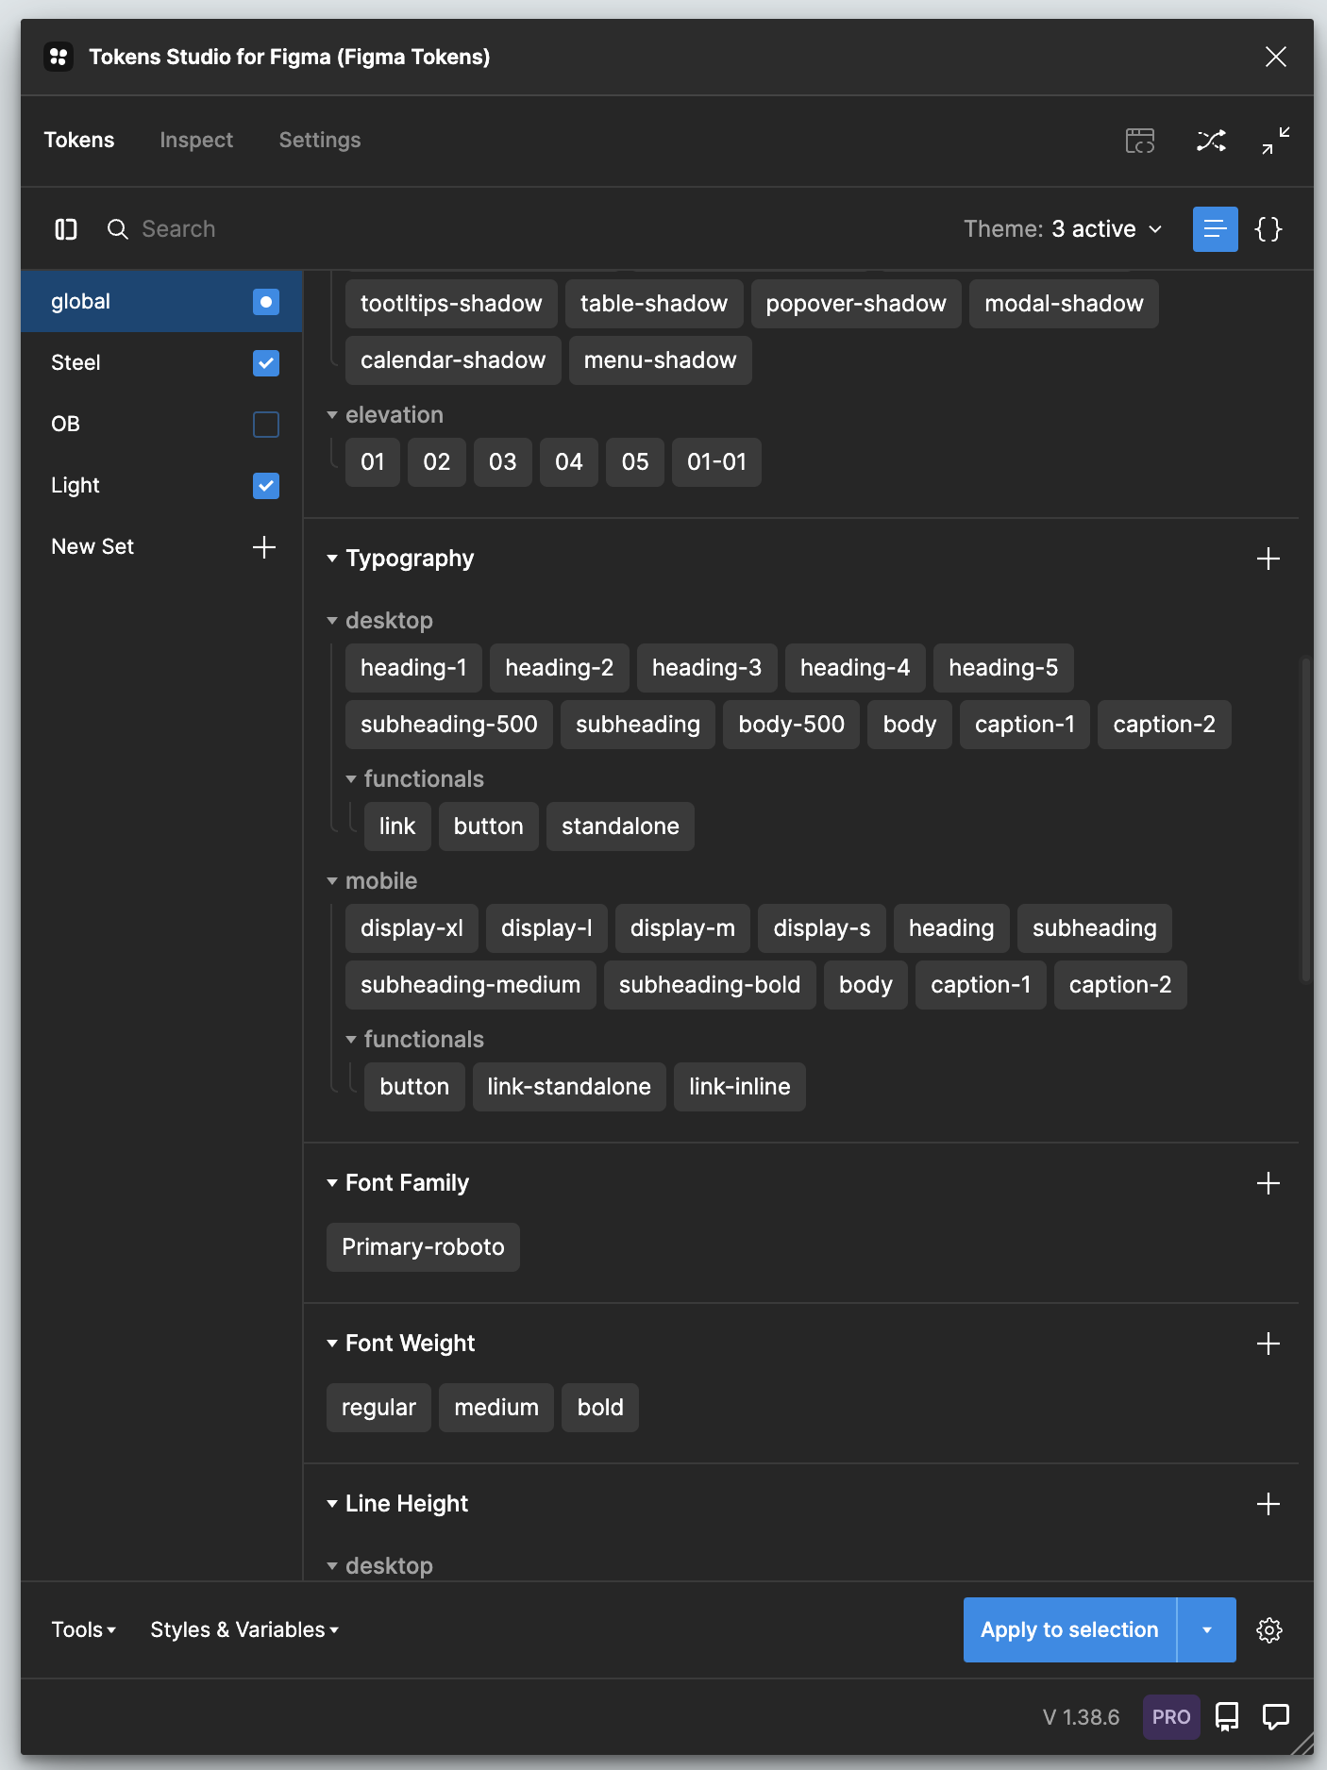
Task: Add a new Font Weight token
Action: pos(1268,1344)
